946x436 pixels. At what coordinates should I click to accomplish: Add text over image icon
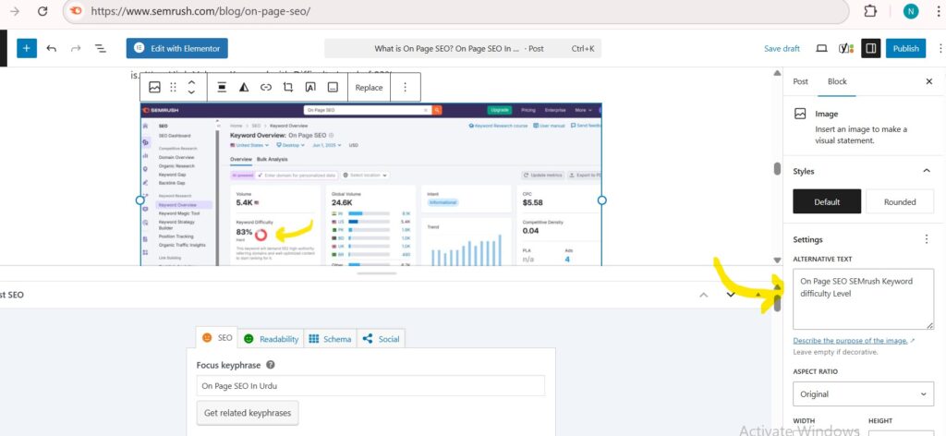click(x=310, y=88)
